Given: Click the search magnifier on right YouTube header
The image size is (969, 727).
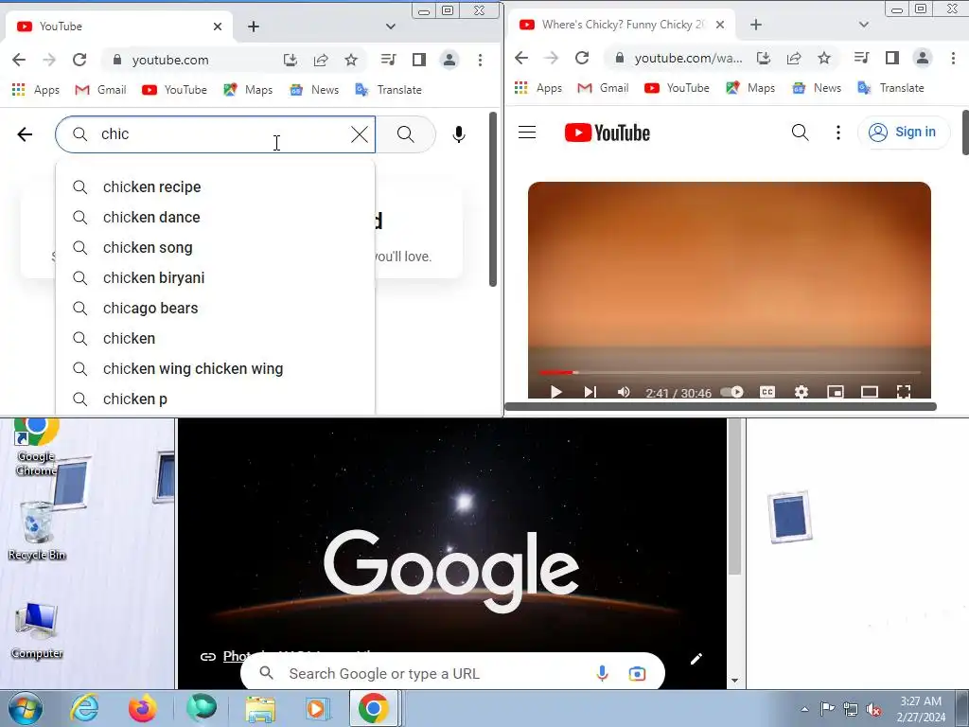Looking at the screenshot, I should tap(801, 132).
